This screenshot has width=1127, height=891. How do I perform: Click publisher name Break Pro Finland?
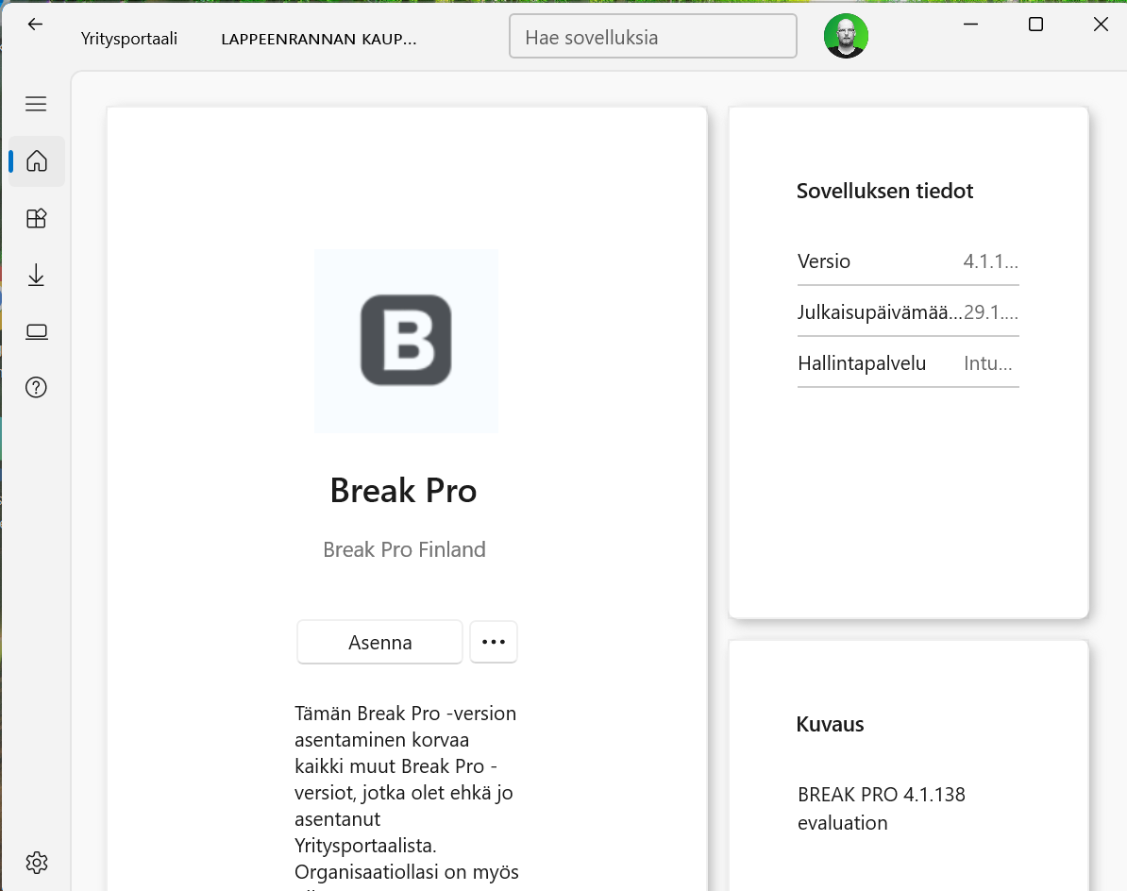[x=404, y=549]
